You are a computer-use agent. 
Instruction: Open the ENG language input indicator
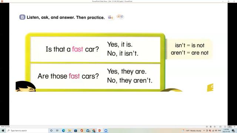(220, 130)
